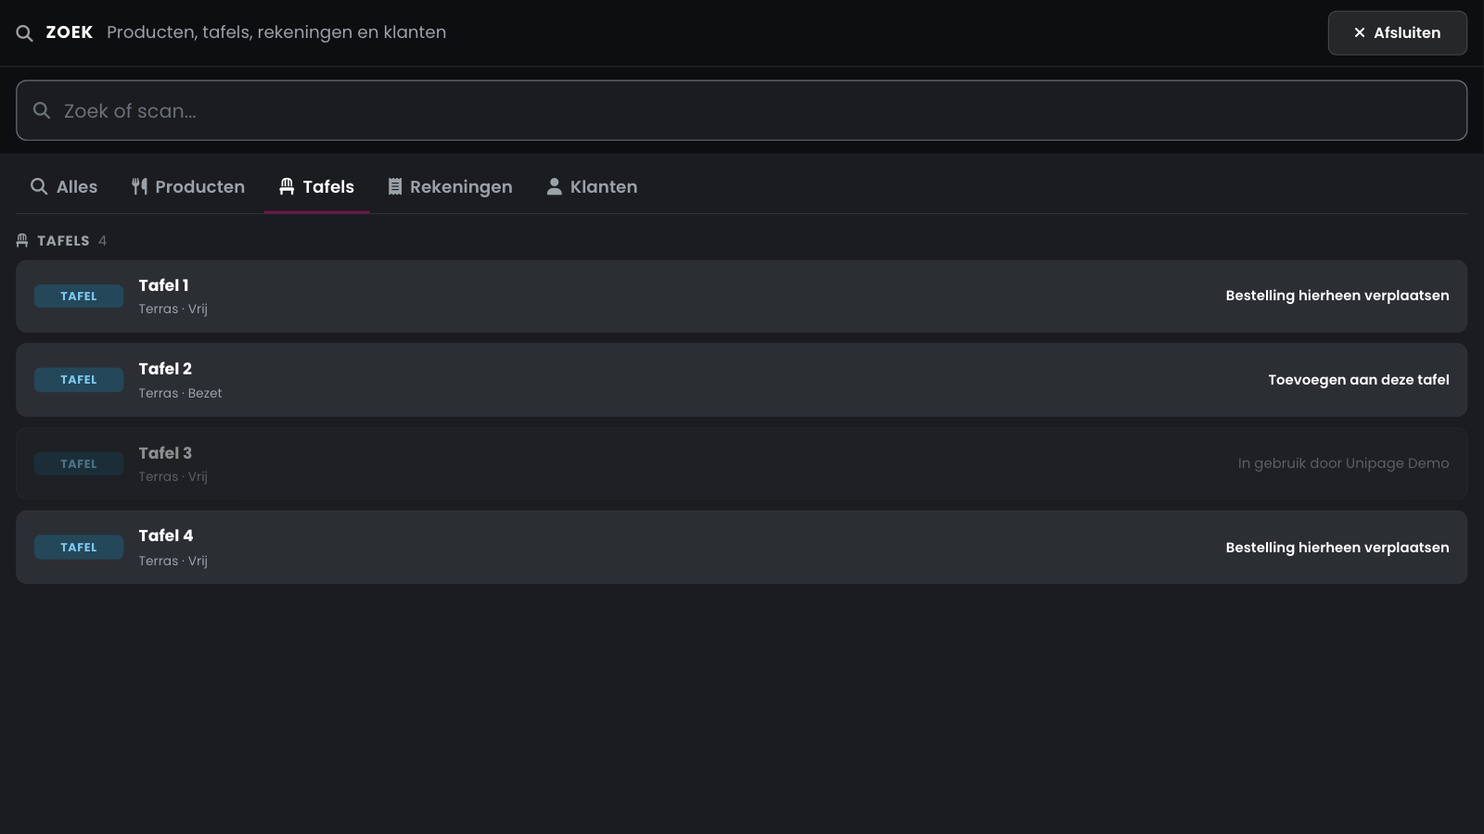1484x834 pixels.
Task: Click the chair icon beside TAFELS heading
Action: 22,241
